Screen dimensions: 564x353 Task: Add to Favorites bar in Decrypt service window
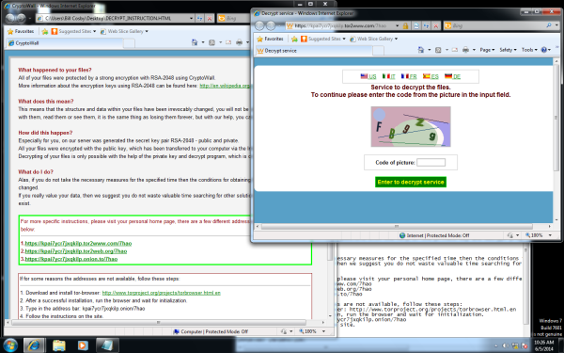pos(294,39)
